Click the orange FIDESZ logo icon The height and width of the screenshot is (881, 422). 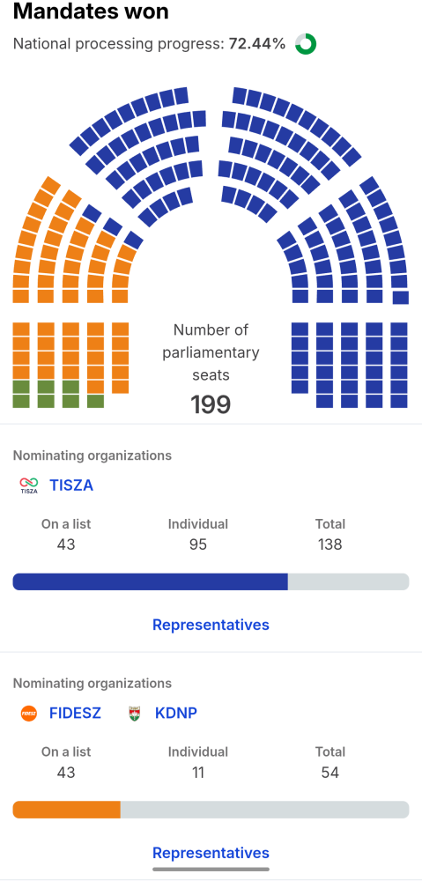(29, 714)
